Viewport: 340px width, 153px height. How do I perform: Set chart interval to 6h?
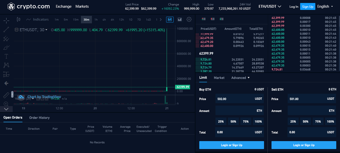coord(112,19)
